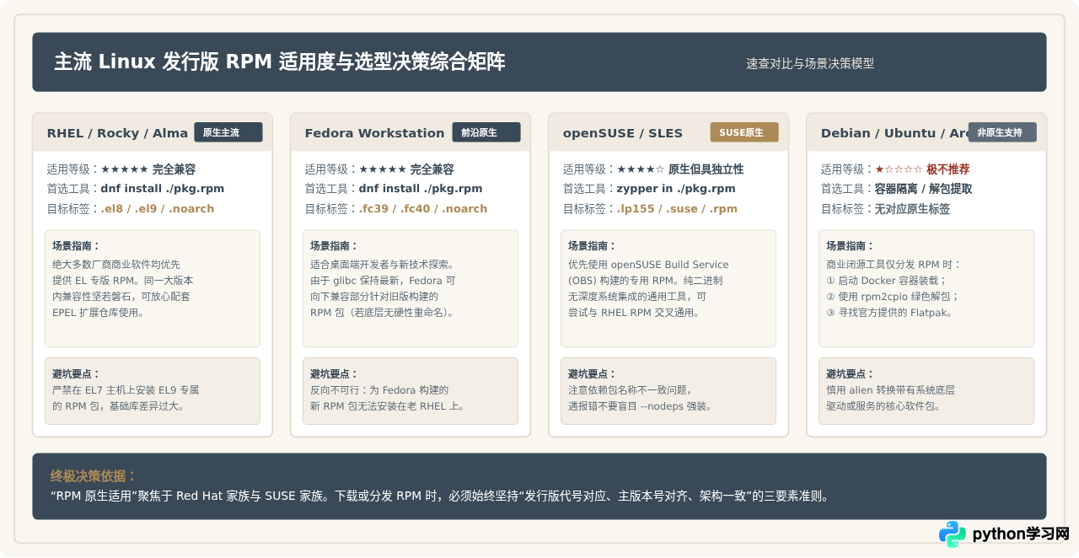Click the 原生但具独立性 rating text

coord(706,169)
